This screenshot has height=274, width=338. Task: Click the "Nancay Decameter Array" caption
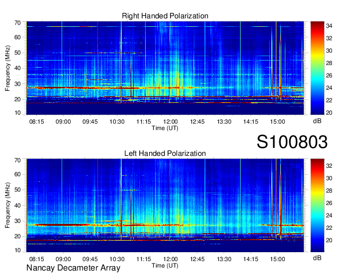point(73,268)
